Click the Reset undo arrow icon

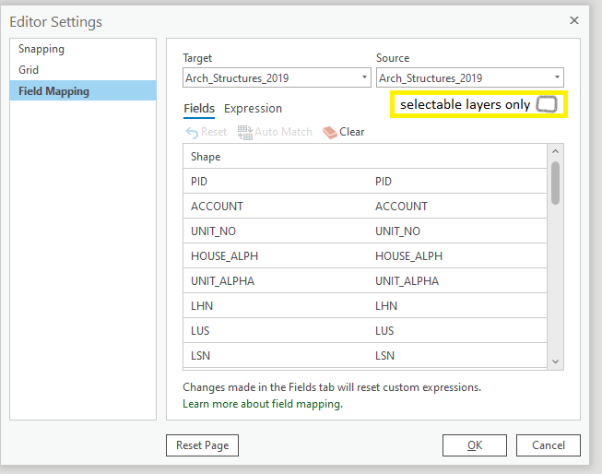pos(192,132)
